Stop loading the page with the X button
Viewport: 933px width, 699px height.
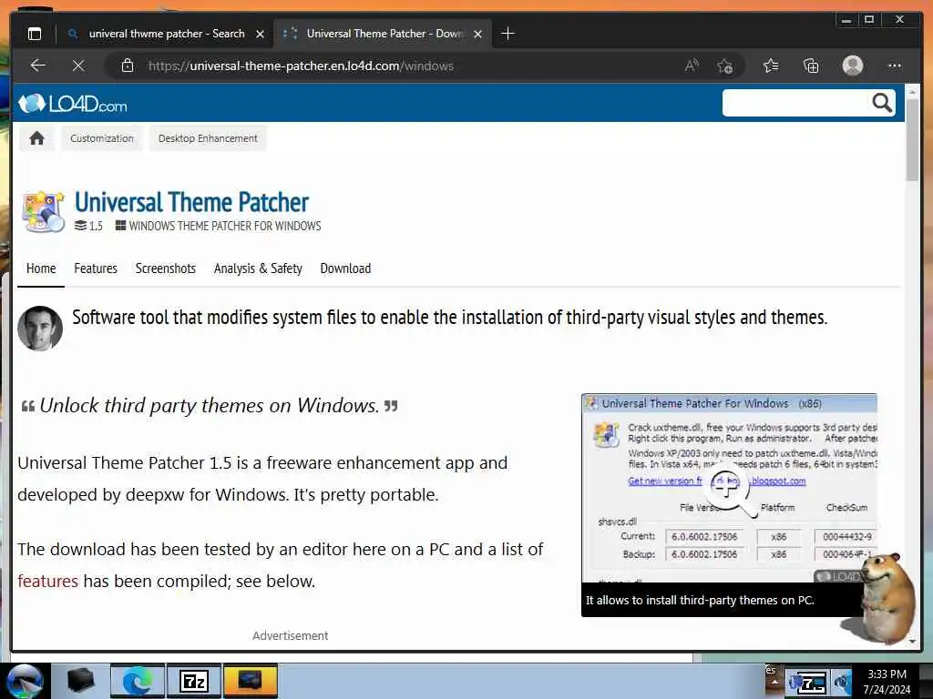coord(78,66)
